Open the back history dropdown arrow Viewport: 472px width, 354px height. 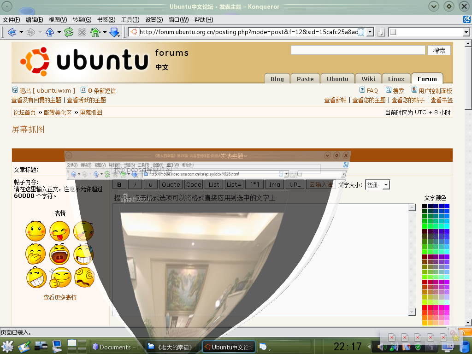(21, 32)
